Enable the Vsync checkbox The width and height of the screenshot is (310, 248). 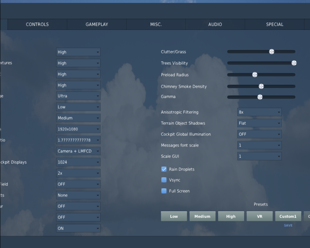(164, 180)
